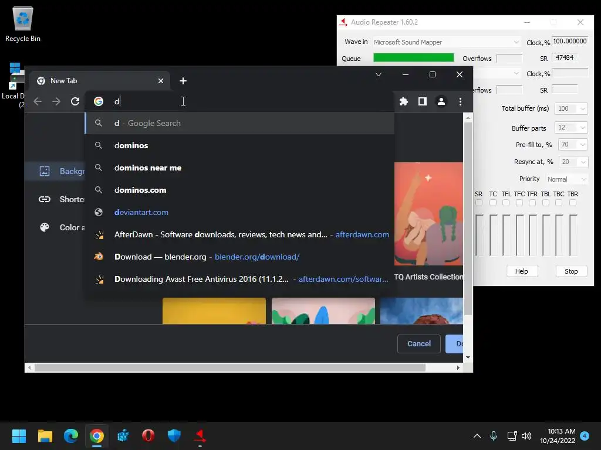Image resolution: width=601 pixels, height=450 pixels.
Task: Select the yellow background thumbnail
Action: coord(214,311)
